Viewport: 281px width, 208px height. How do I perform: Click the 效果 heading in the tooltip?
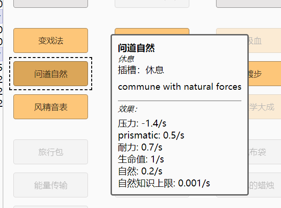coord(128,110)
